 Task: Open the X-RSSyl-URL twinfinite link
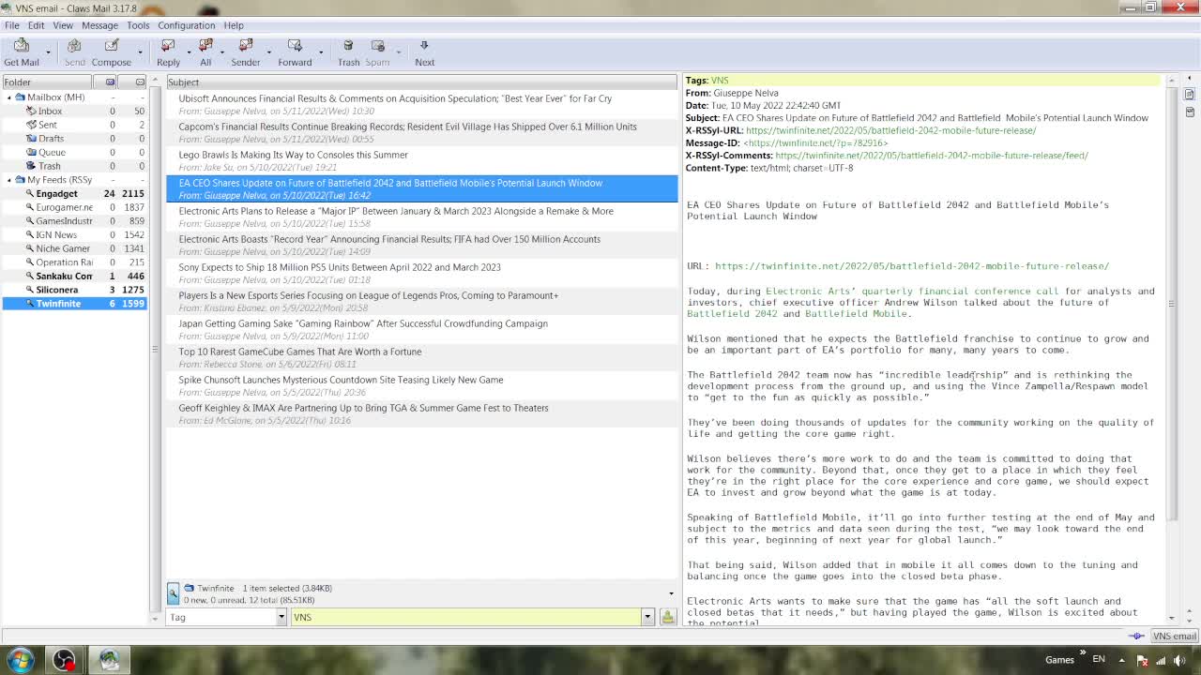(890, 130)
